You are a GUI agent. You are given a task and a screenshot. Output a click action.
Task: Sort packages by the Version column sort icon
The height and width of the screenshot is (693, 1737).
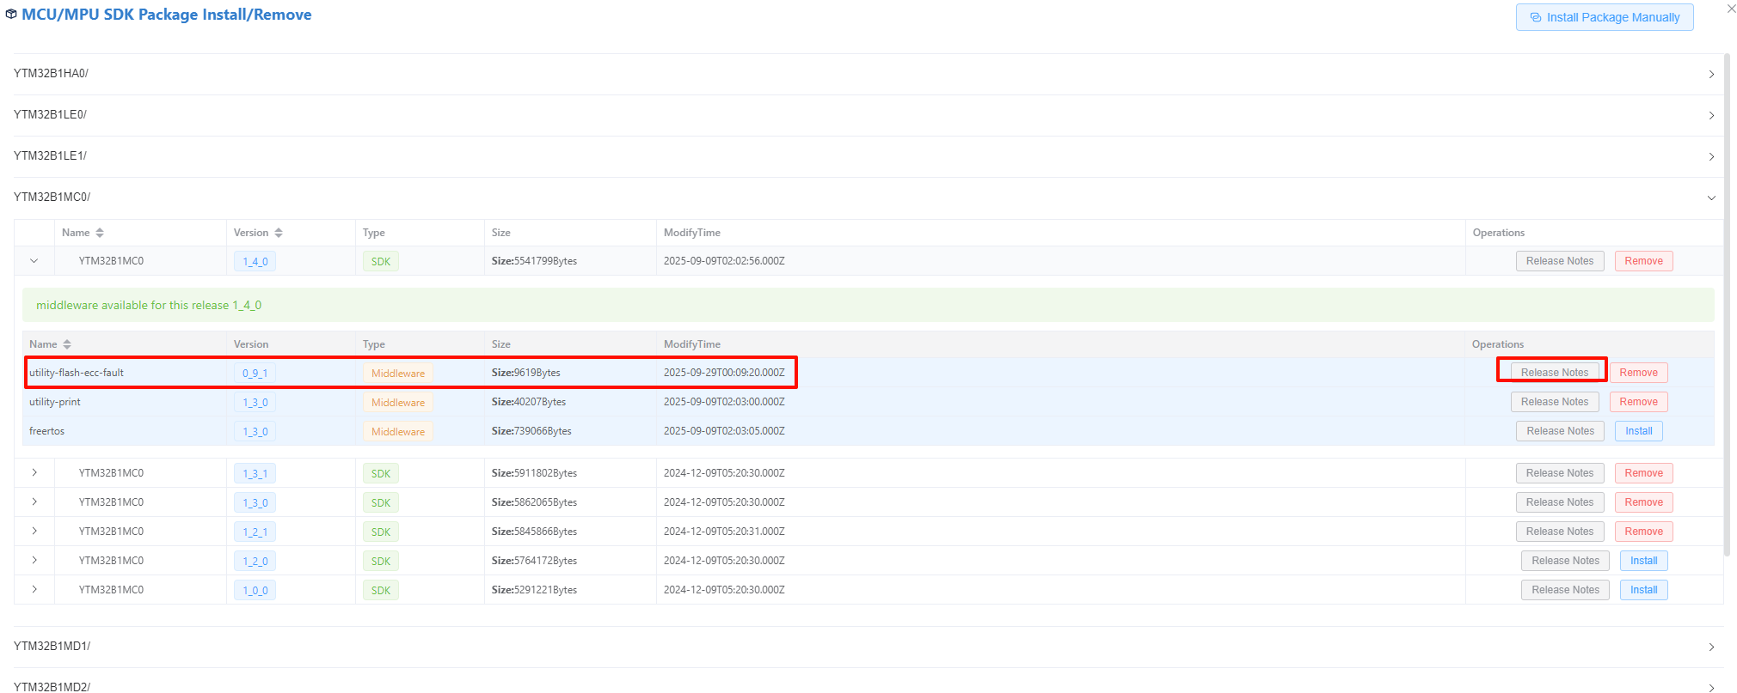(x=279, y=233)
